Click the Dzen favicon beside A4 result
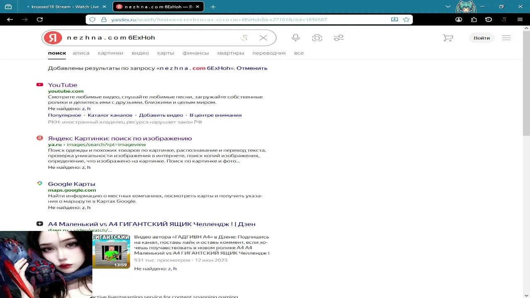The width and height of the screenshot is (530, 298). tap(40, 223)
